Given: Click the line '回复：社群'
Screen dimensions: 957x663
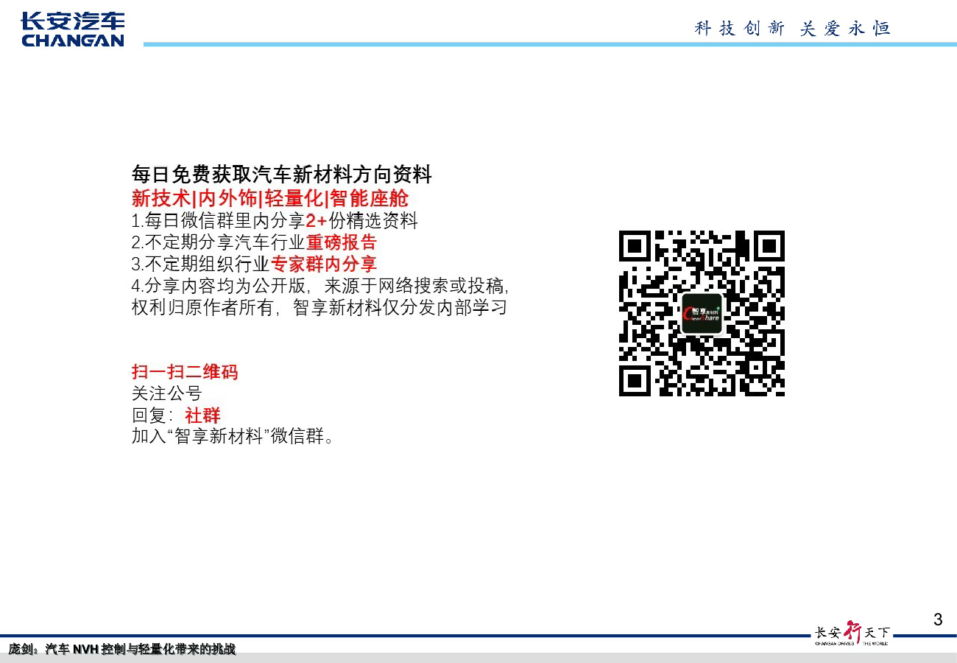Looking at the screenshot, I should [x=176, y=415].
